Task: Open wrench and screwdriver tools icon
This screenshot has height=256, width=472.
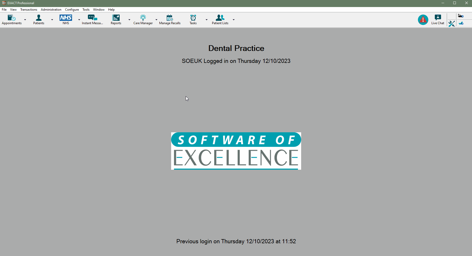Action: 452,24
